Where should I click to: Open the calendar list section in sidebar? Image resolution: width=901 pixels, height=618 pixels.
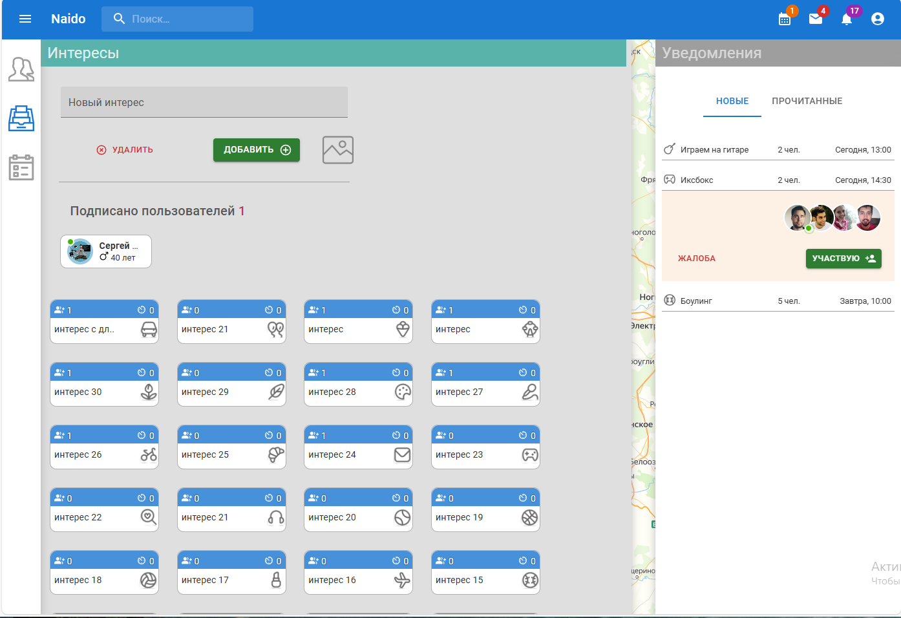21,167
